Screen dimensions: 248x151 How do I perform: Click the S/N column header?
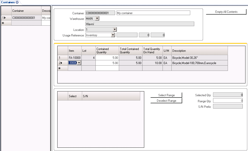point(111,96)
